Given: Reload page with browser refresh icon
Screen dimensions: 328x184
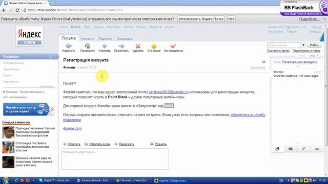Looking at the screenshot, I should coord(17,10).
